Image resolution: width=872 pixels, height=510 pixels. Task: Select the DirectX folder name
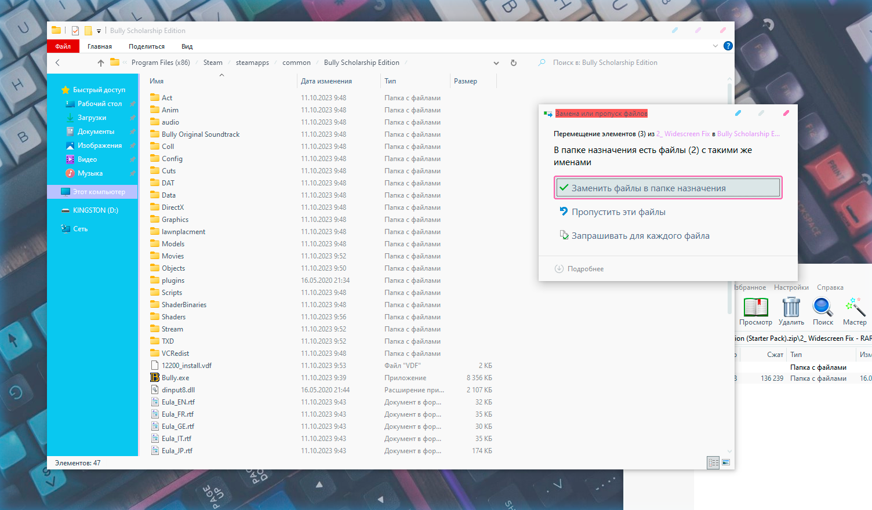click(173, 207)
